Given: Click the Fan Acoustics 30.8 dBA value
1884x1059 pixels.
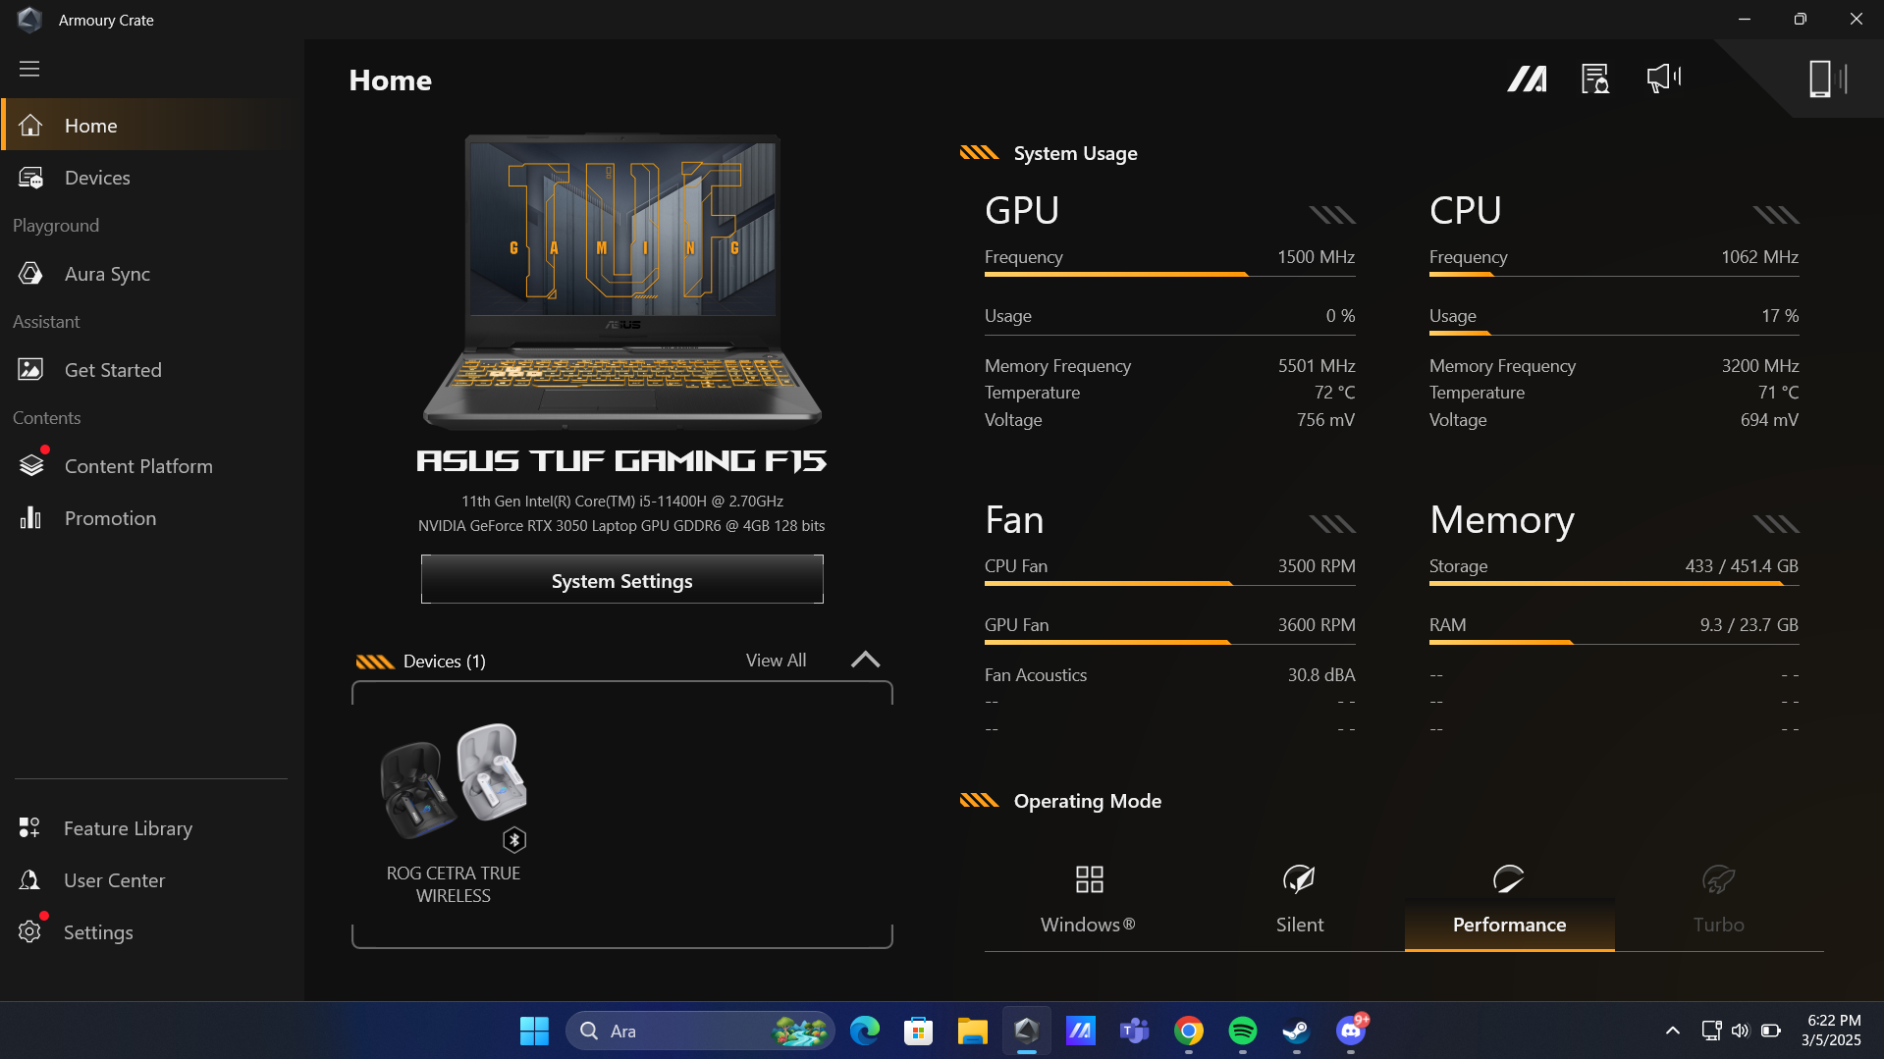Looking at the screenshot, I should point(1321,675).
